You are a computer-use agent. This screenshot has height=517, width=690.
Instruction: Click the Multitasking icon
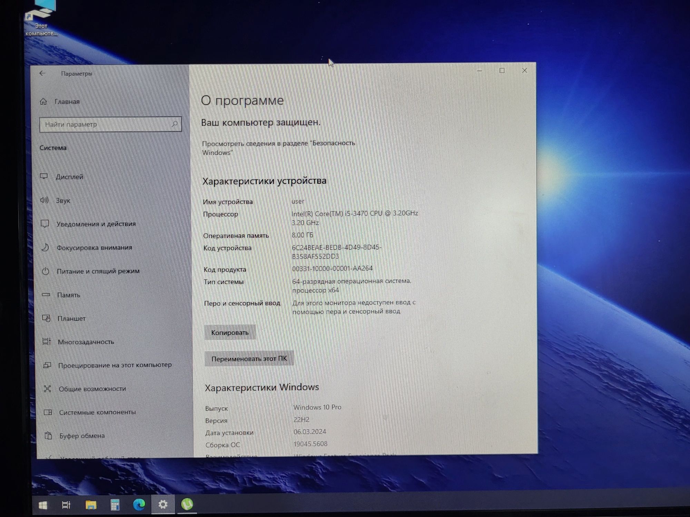pyautogui.click(x=47, y=342)
